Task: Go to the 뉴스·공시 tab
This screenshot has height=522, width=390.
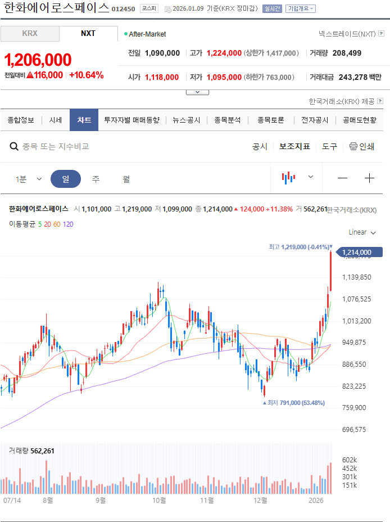Action: tap(186, 120)
